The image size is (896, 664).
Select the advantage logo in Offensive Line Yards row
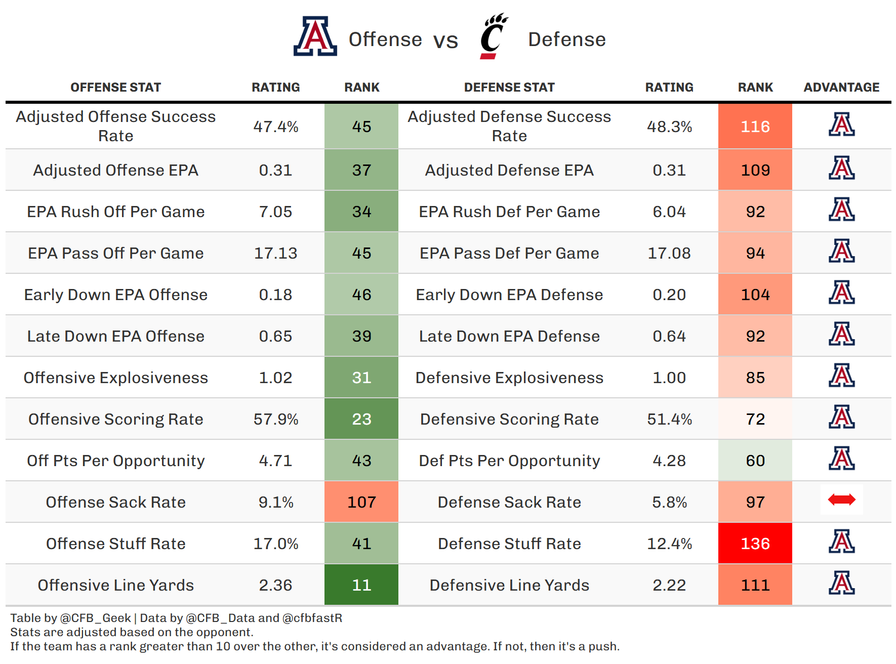click(x=841, y=583)
